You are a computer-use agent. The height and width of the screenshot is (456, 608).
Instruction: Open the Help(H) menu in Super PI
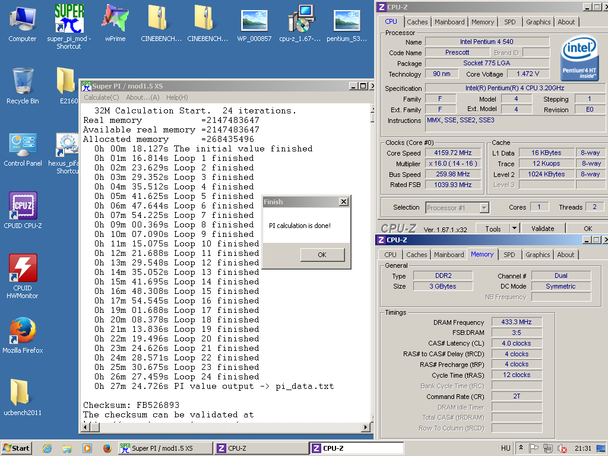(177, 97)
